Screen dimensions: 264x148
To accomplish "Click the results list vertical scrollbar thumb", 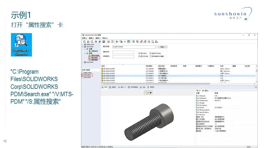I will (x=256, y=71).
